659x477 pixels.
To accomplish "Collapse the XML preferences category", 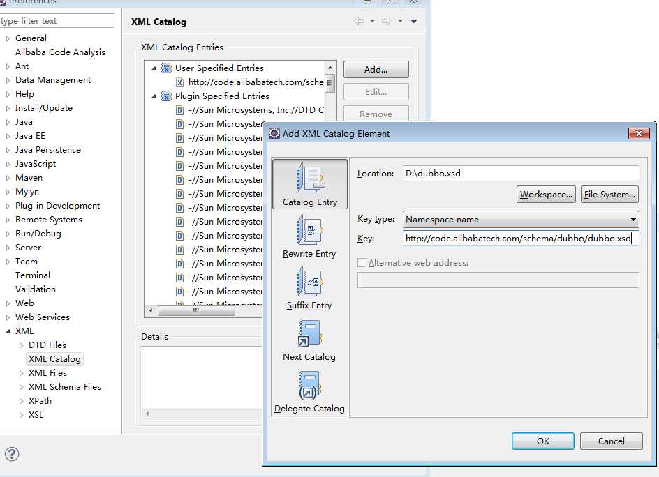I will tap(8, 331).
